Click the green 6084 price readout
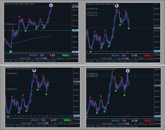 pos(65,55)
